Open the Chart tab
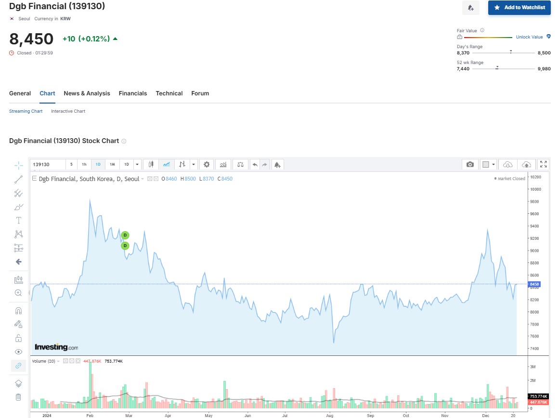Image resolution: width=559 pixels, height=418 pixels. pos(47,93)
